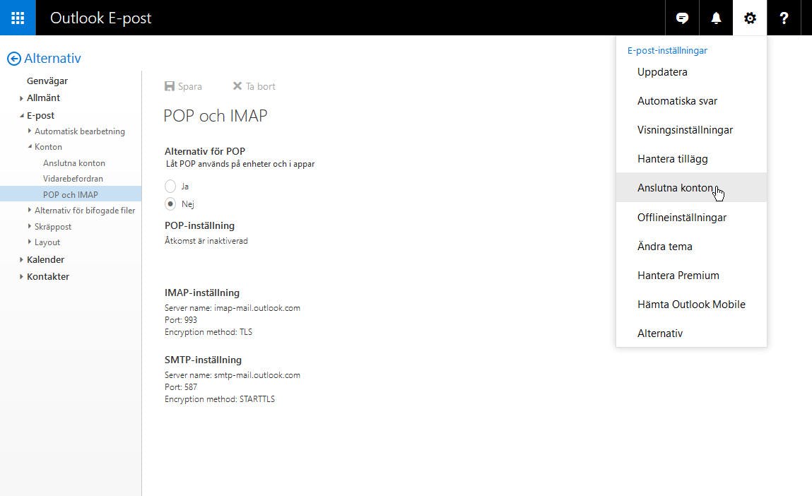Select the E-post sidebar label
The image size is (812, 496).
pos(40,115)
